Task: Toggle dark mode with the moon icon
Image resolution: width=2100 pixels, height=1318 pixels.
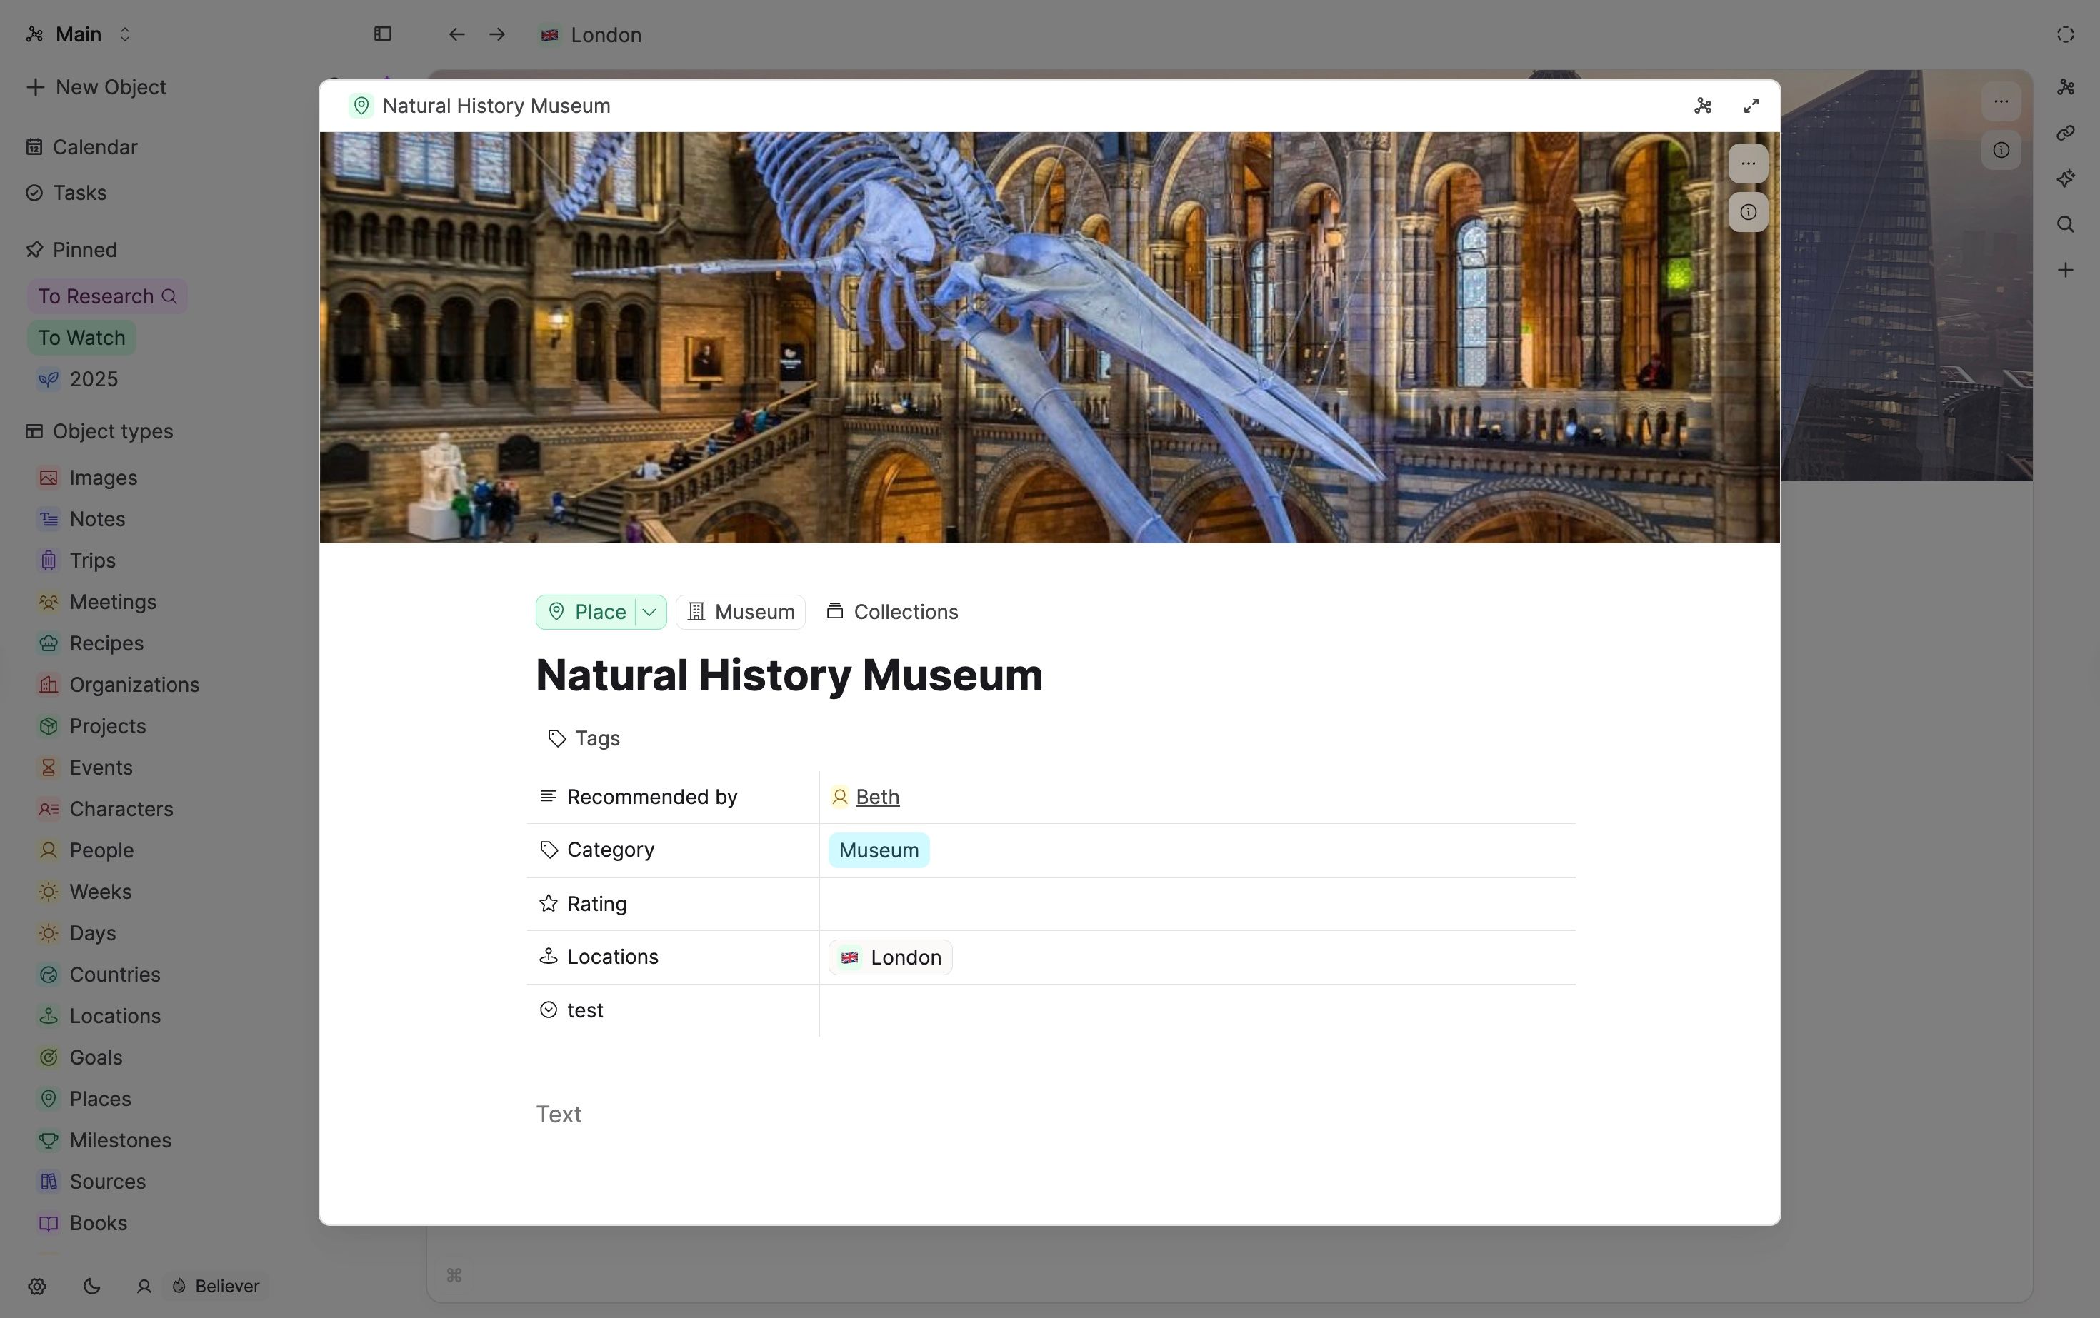Action: coord(91,1286)
